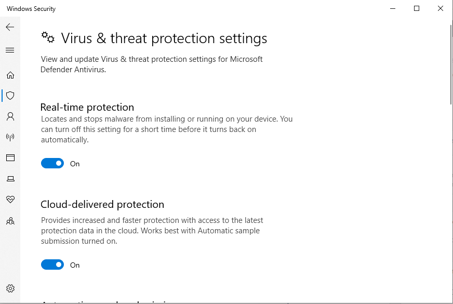The width and height of the screenshot is (453, 304).
Task: Expand the navigation menu with the hamburger icon
Action: [9, 50]
